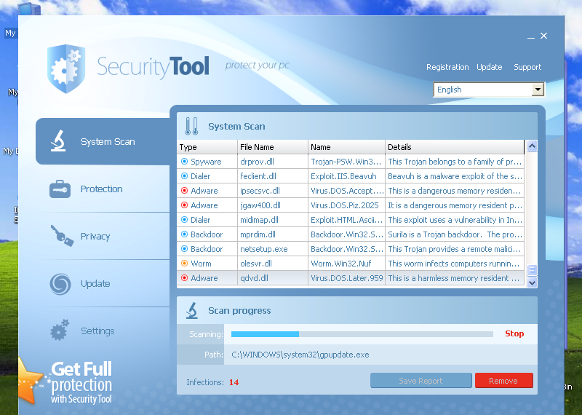
Task: Click the red Remove button
Action: [x=503, y=381]
